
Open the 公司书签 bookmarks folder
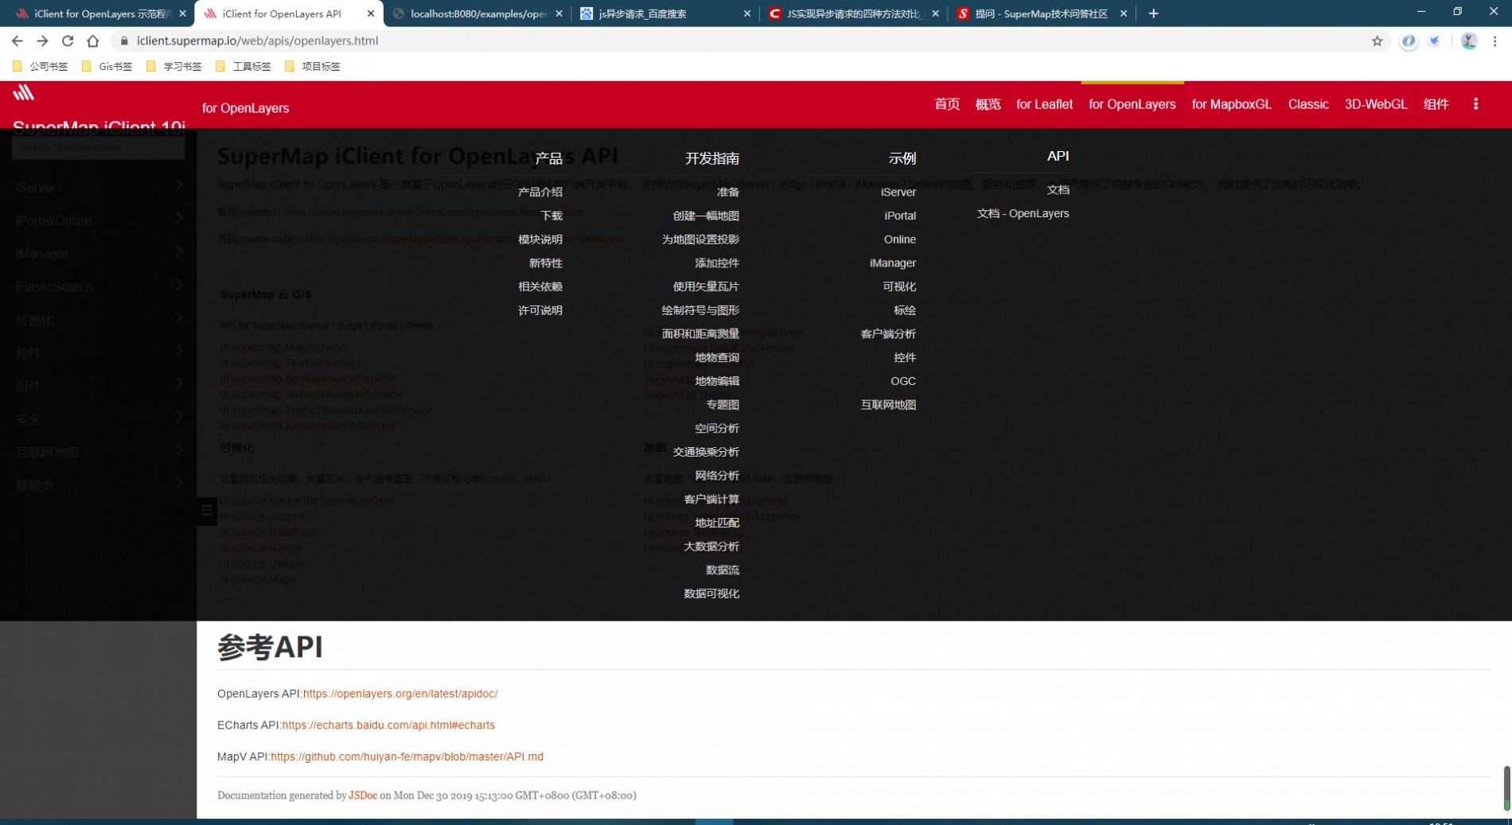[x=41, y=66]
